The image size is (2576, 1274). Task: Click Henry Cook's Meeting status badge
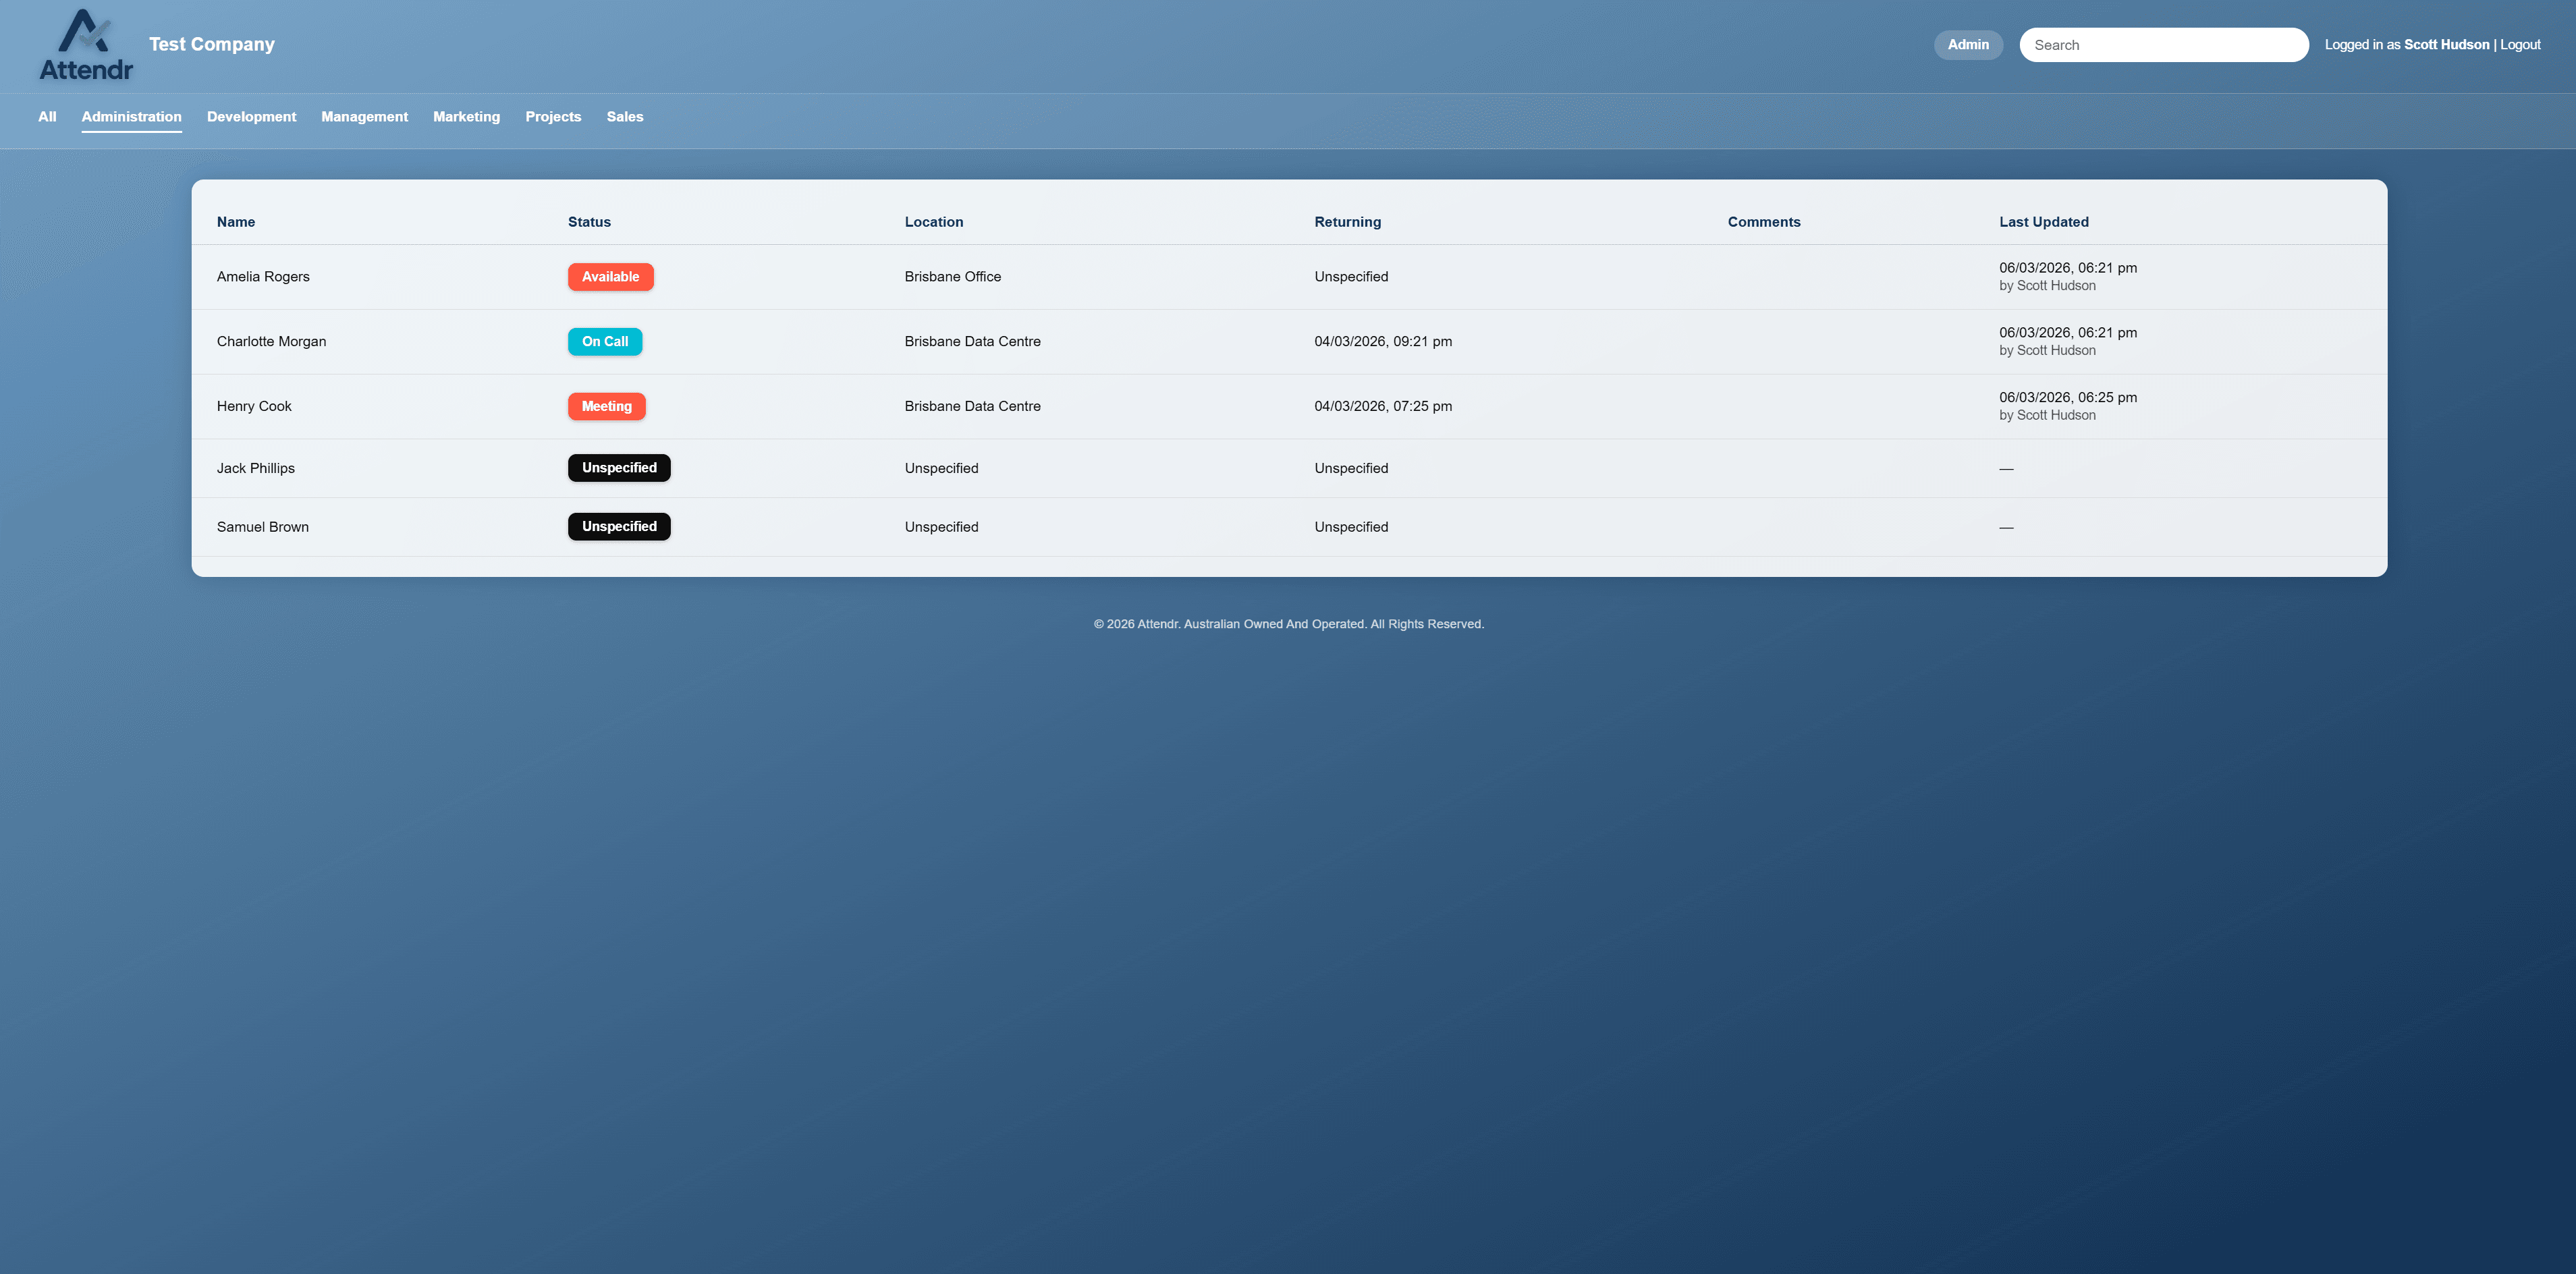(606, 406)
